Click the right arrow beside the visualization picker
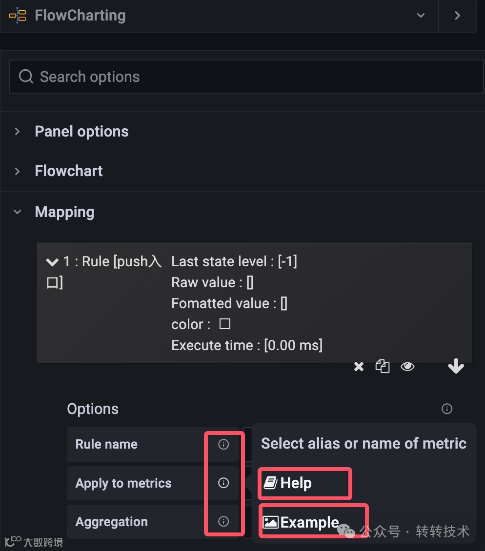This screenshot has width=485, height=551. [x=457, y=16]
